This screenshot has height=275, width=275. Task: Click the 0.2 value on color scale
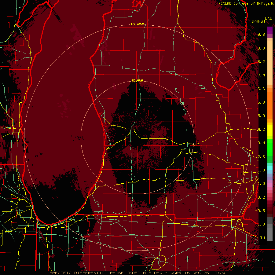pos(261,197)
